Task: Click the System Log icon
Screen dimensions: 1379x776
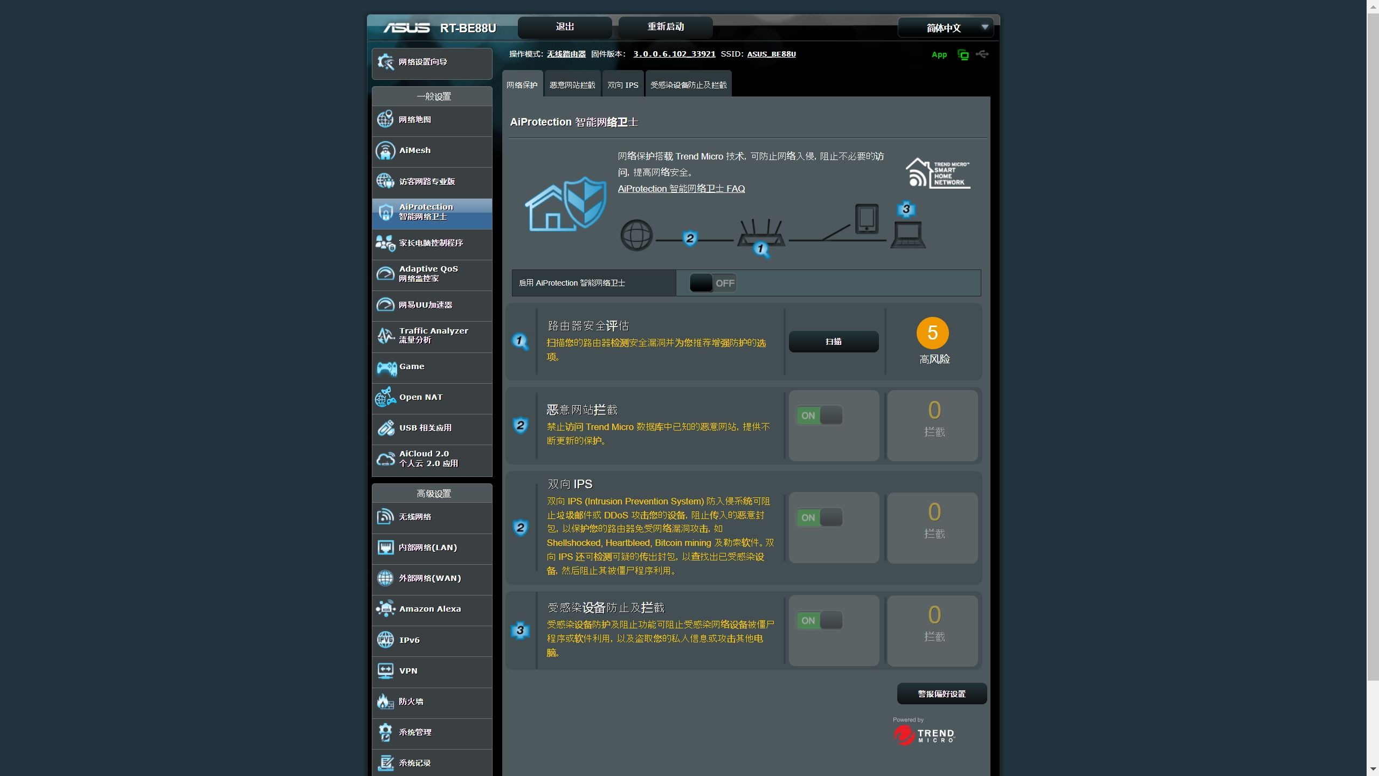Action: click(x=385, y=763)
